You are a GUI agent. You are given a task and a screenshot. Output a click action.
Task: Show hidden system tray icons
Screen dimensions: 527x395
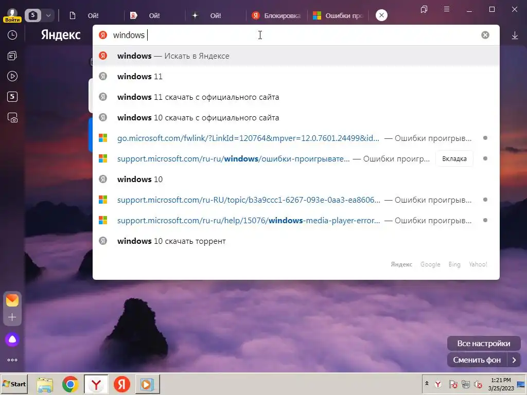[427, 384]
